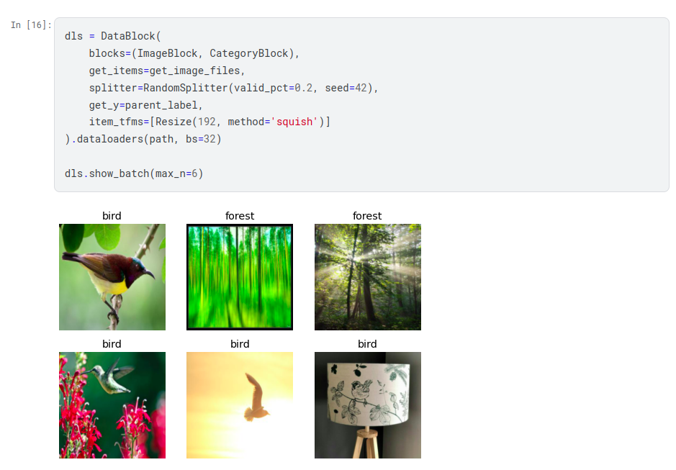Screen dimensions: 676x470
Task: Click inside the code cell on DataBlock line
Action: pos(112,36)
